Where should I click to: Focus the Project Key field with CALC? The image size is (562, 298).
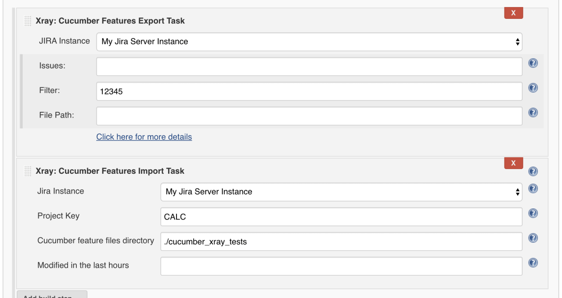tap(341, 217)
